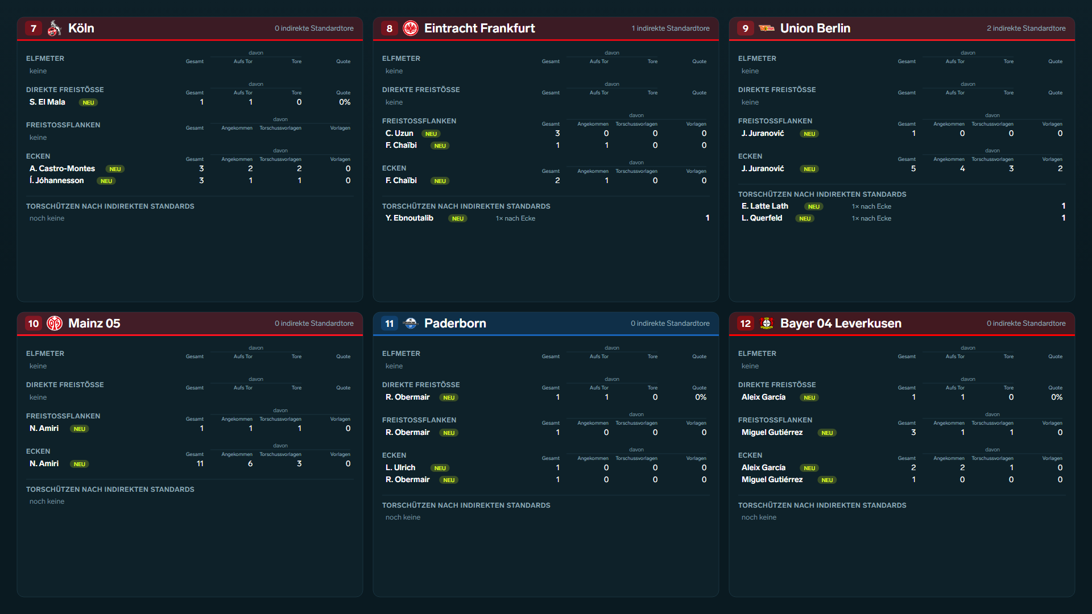Click F. Chaïbi in Frankfurt's Ecken section
This screenshot has height=614, width=1092.
coord(401,181)
